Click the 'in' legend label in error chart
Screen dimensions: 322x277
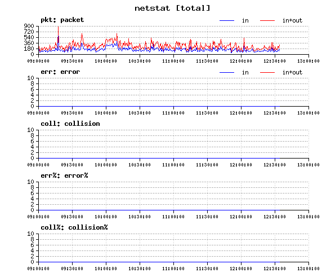tap(245, 72)
